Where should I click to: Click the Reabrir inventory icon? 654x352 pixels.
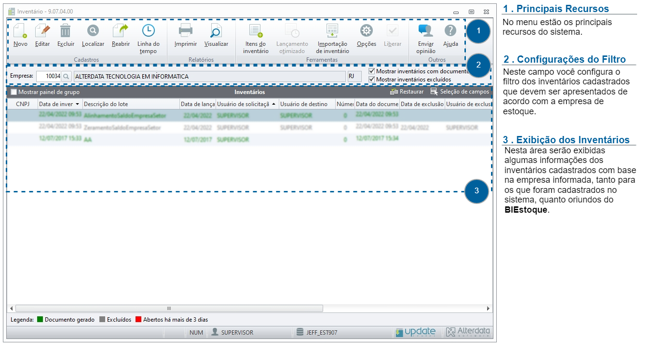[x=121, y=32]
